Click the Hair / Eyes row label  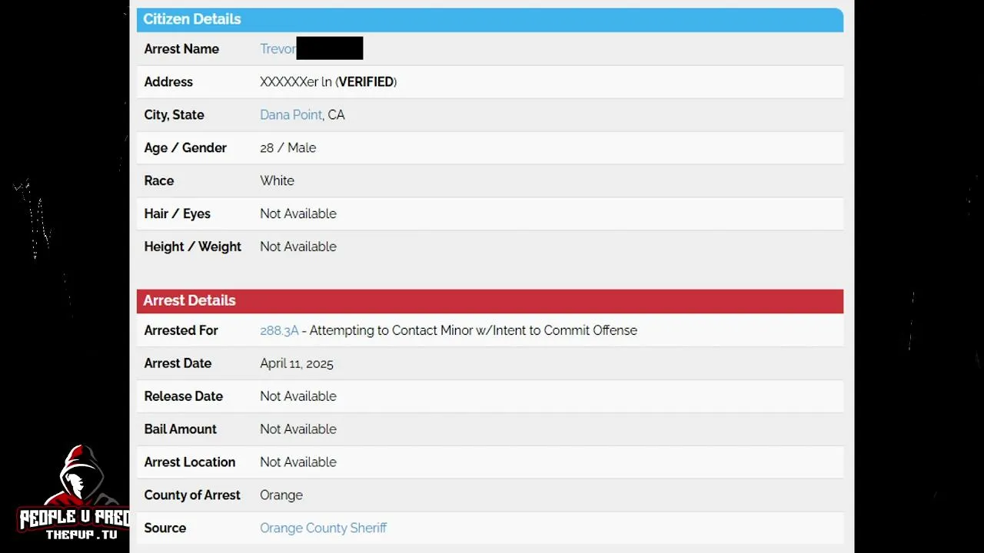pos(177,214)
